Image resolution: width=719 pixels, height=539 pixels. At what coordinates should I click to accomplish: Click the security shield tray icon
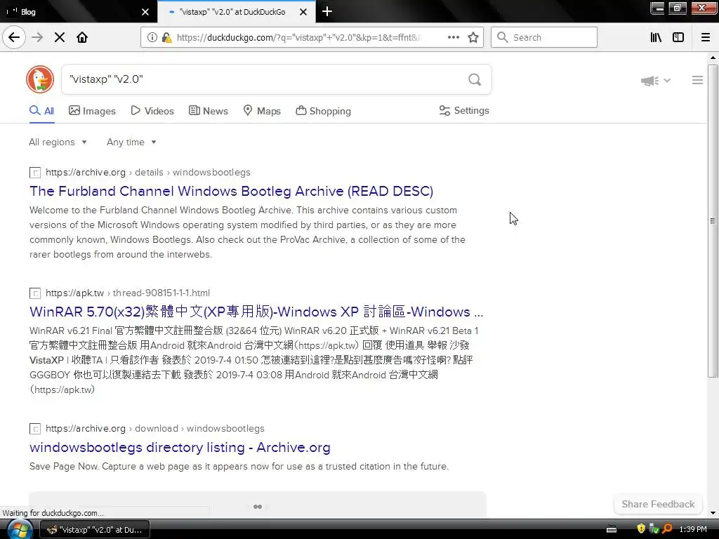point(641,529)
